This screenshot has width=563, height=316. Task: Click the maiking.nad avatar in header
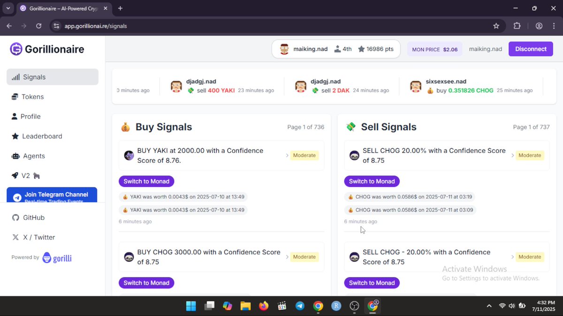[284, 49]
